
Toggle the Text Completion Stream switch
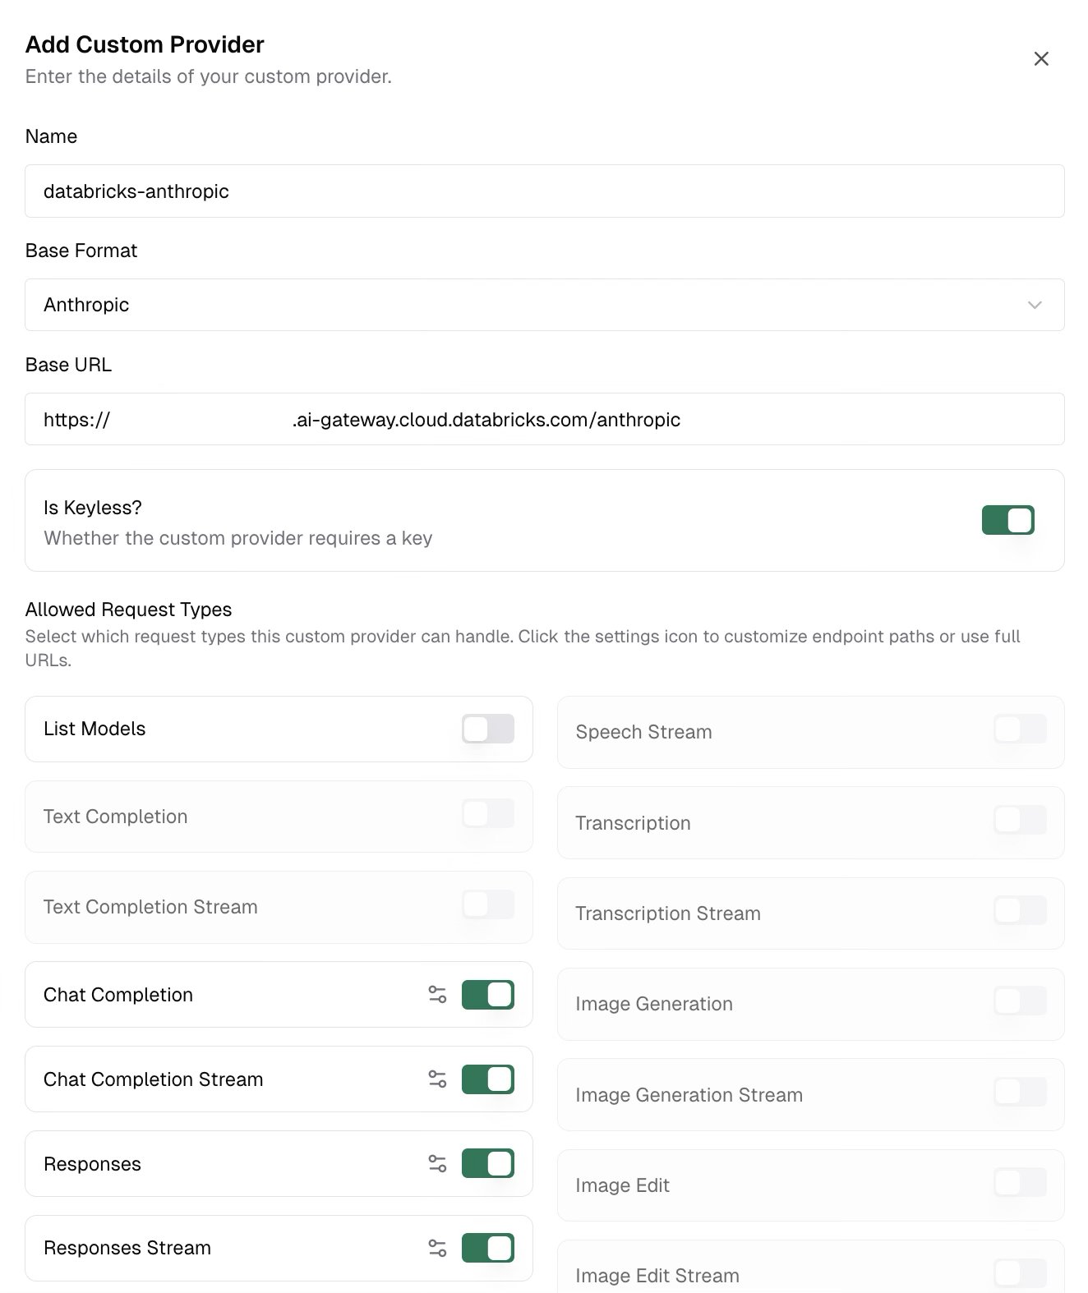[x=488, y=904]
